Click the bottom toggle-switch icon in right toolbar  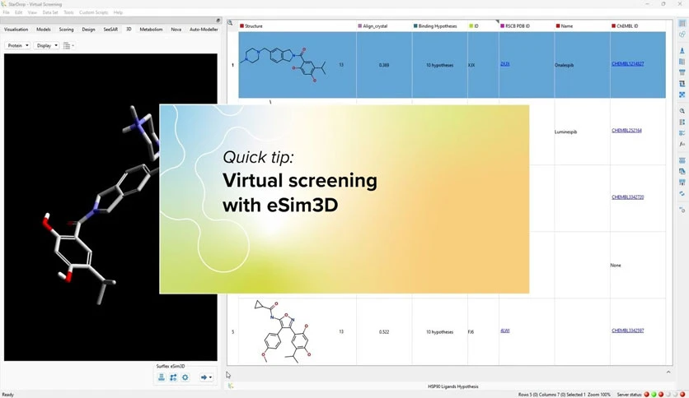coord(682,210)
